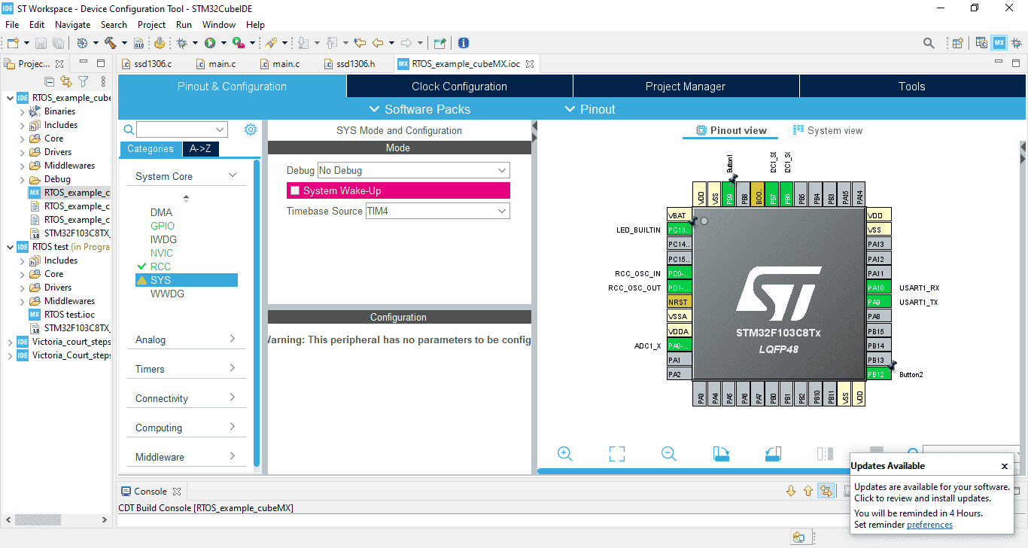The width and height of the screenshot is (1028, 548).
Task: Collapse the System Core category
Action: click(x=186, y=176)
